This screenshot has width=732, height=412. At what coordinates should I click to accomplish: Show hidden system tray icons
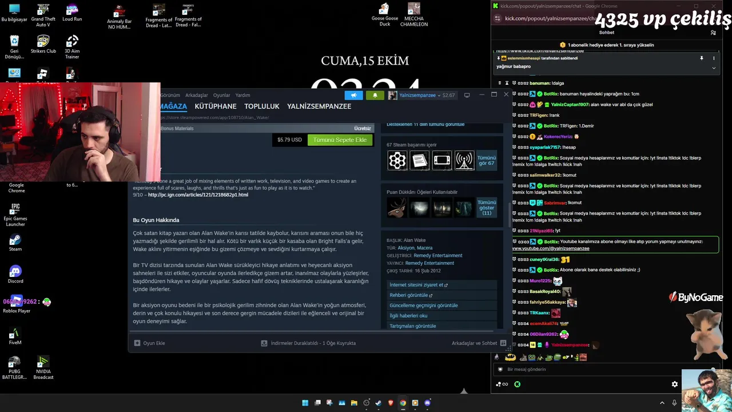[x=662, y=403]
